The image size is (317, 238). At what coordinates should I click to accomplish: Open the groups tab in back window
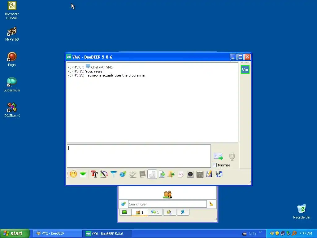click(169, 212)
